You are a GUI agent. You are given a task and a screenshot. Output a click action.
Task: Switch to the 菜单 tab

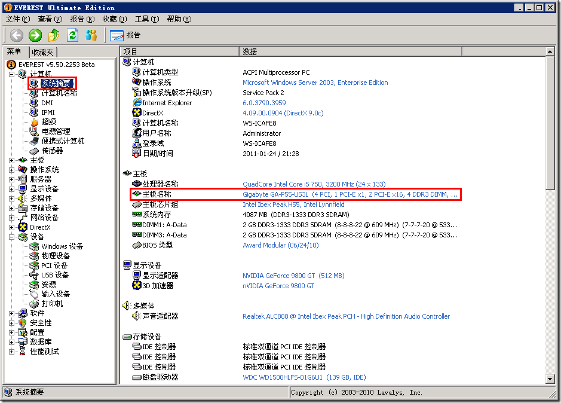pyautogui.click(x=14, y=51)
